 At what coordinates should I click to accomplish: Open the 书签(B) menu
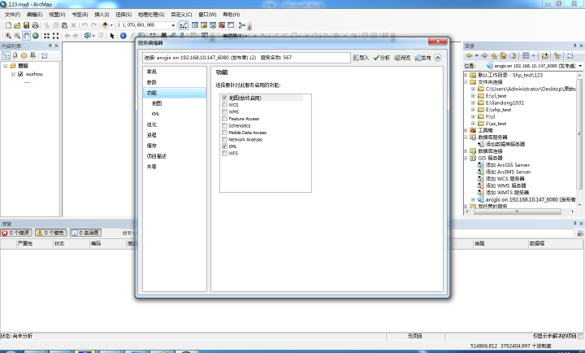coord(80,15)
